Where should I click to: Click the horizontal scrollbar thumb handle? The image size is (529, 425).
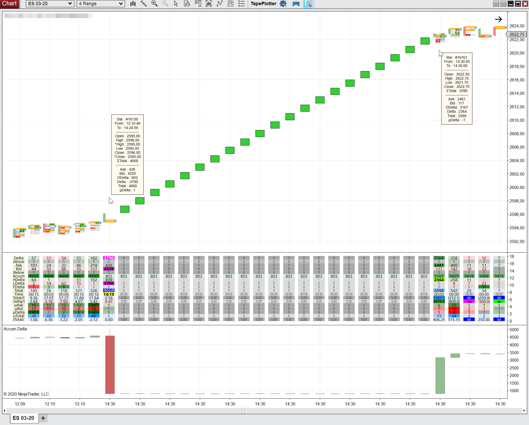243,411
